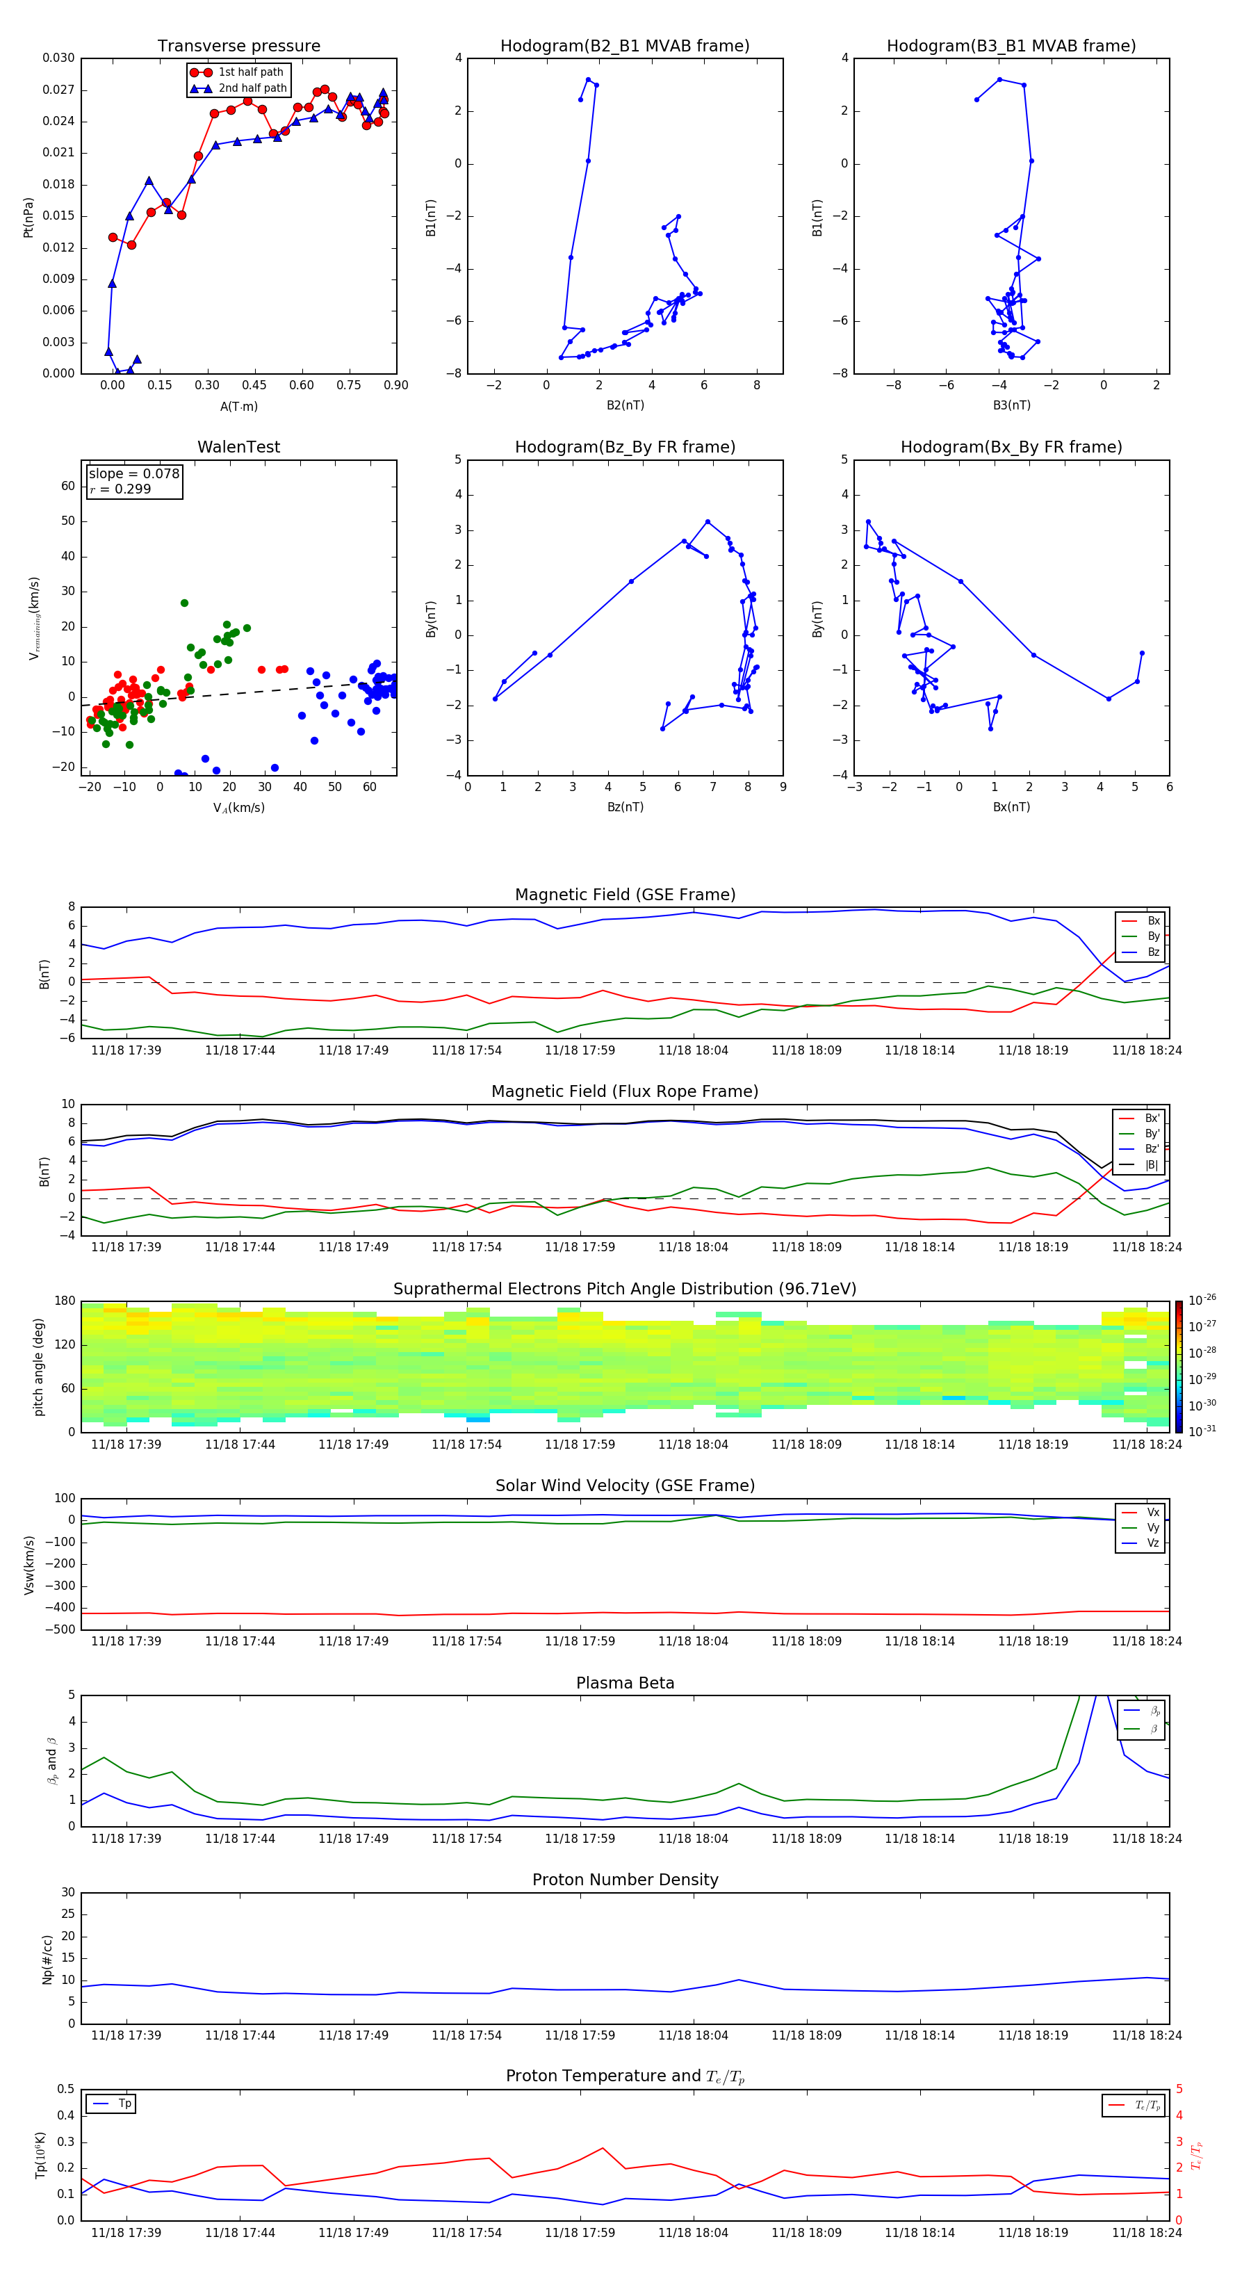Image resolution: width=1251 pixels, height=2294 pixels.
Task: Click the Vremaining(km/s) y-axis label
Action: (34, 618)
